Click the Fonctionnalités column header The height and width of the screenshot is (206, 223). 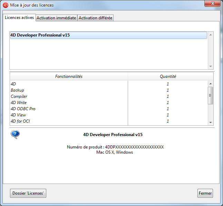tap(69, 76)
